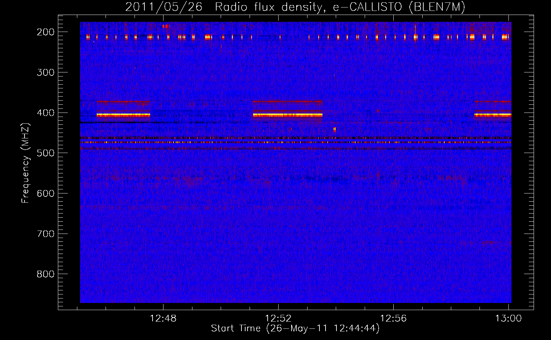Click the 300 frequency tick label

coord(45,72)
